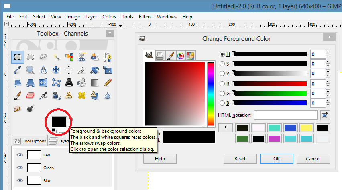Select the Rotate tool
Viewport: 342px width, 190px height.
coord(95,70)
